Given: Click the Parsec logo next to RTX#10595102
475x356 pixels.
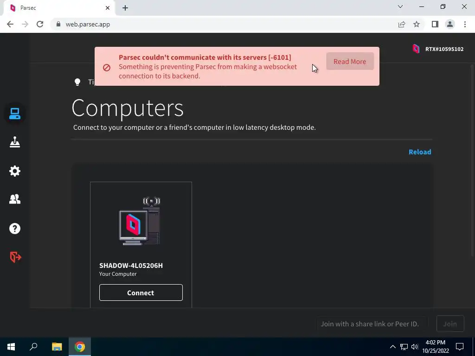Looking at the screenshot, I should tap(416, 49).
